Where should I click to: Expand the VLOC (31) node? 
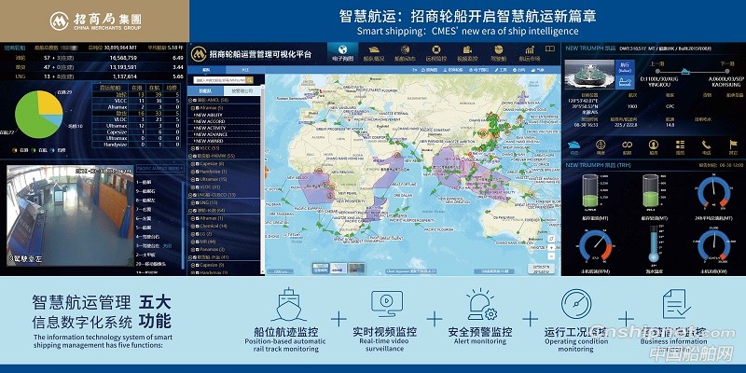(193, 187)
